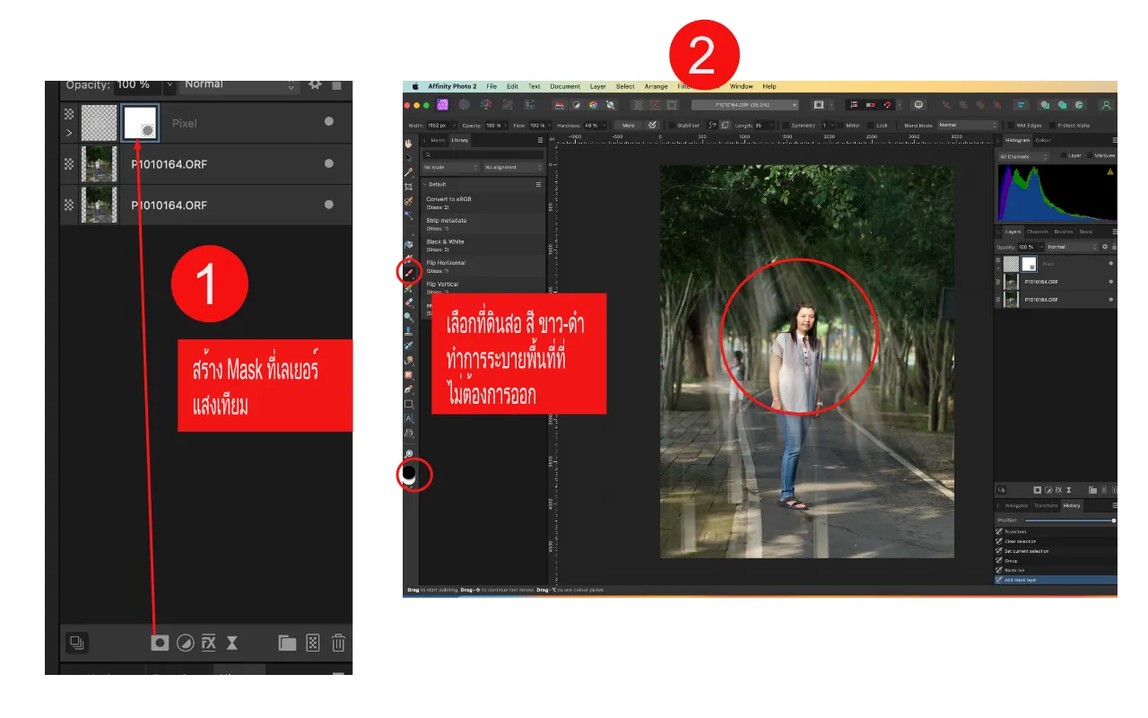Viewport: 1148px width, 718px height.
Task: Expand the Pixel layer chevron in enlarged panel
Action: 69,133
